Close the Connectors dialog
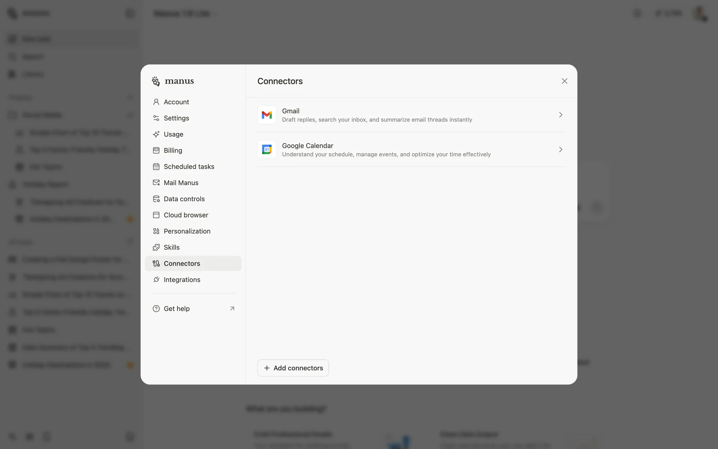Viewport: 718px width, 449px height. [x=564, y=81]
